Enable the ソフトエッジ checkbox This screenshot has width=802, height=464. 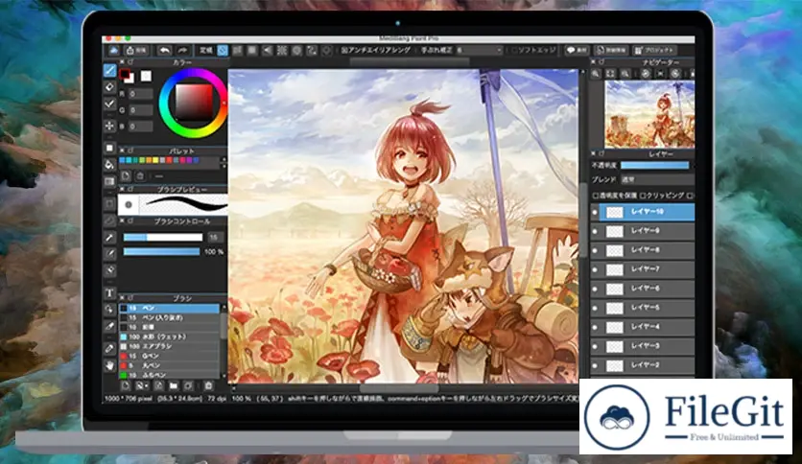514,50
